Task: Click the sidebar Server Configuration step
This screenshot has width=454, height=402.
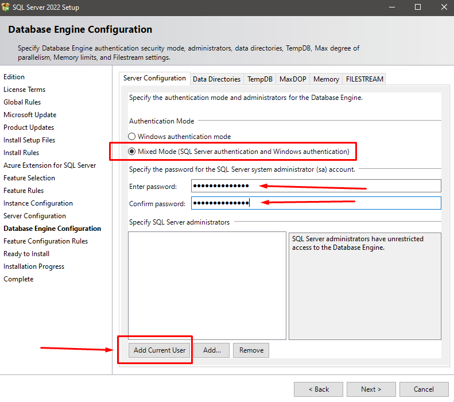Action: tap(34, 216)
